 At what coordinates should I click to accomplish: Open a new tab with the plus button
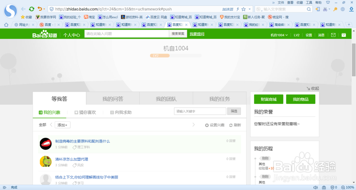coord(349,25)
